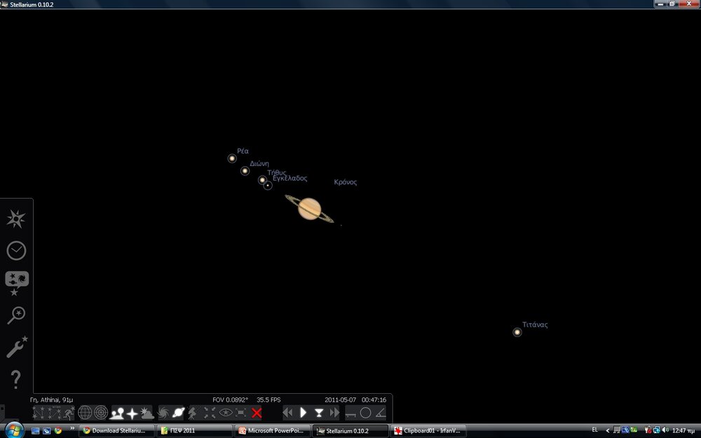Image resolution: width=701 pixels, height=438 pixels.
Task: Select the Titan moon in the sky
Action: pos(517,332)
